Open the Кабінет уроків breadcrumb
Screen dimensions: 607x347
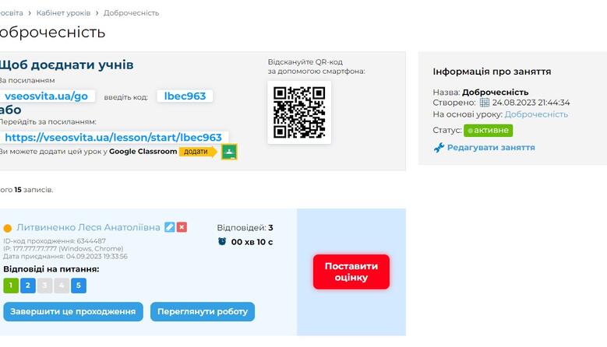coord(63,12)
